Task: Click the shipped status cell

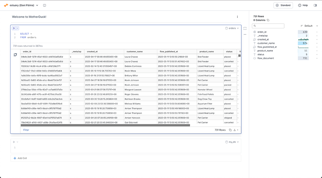Action: tap(230, 118)
